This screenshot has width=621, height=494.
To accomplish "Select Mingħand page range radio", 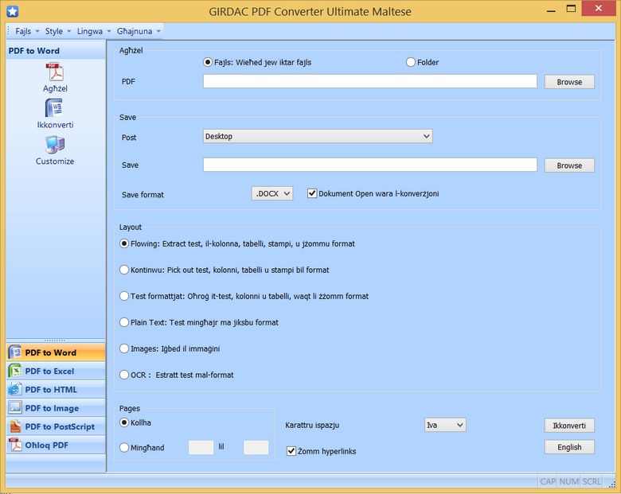I will [124, 447].
